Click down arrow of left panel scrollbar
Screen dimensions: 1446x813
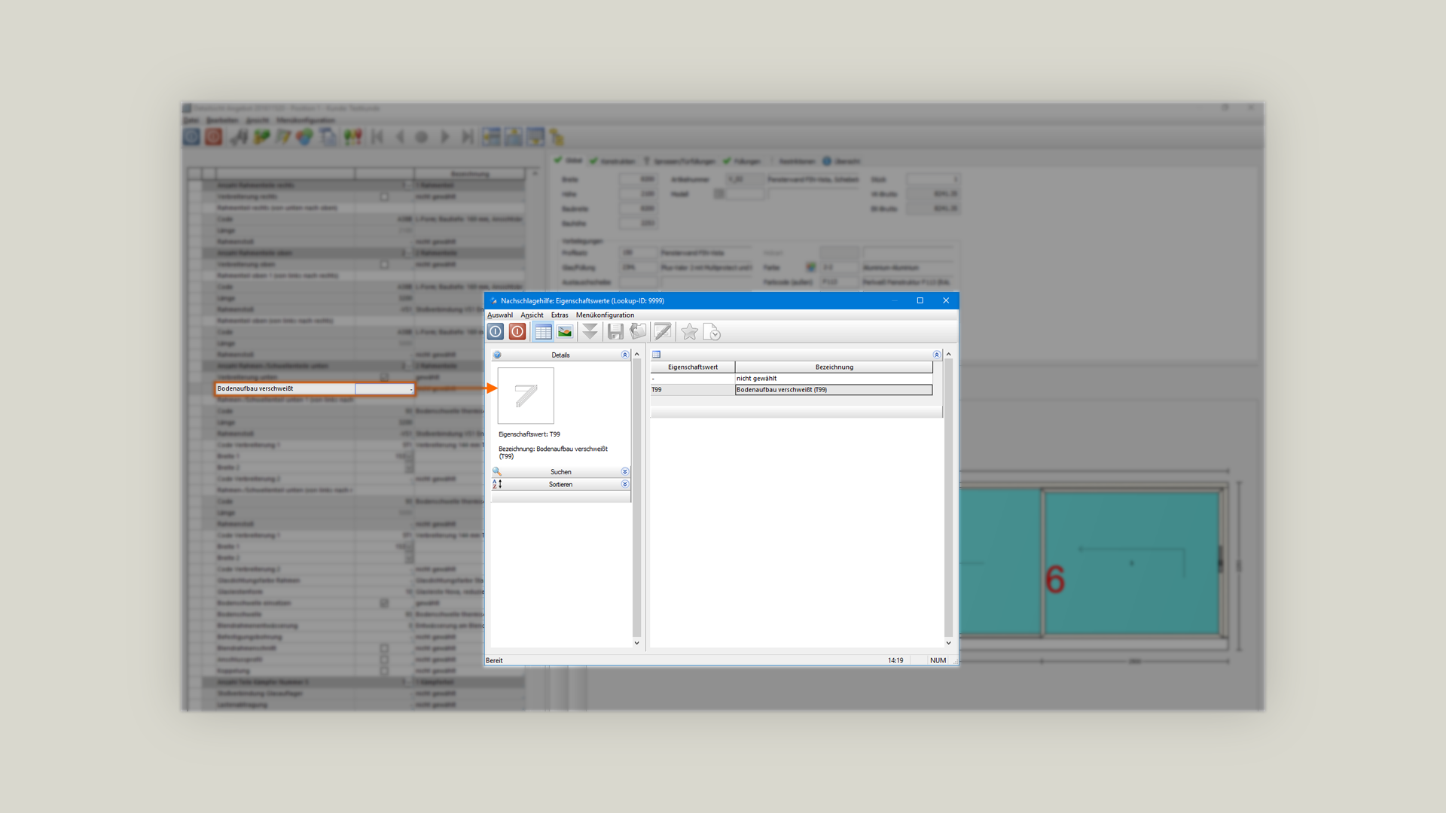coord(636,643)
